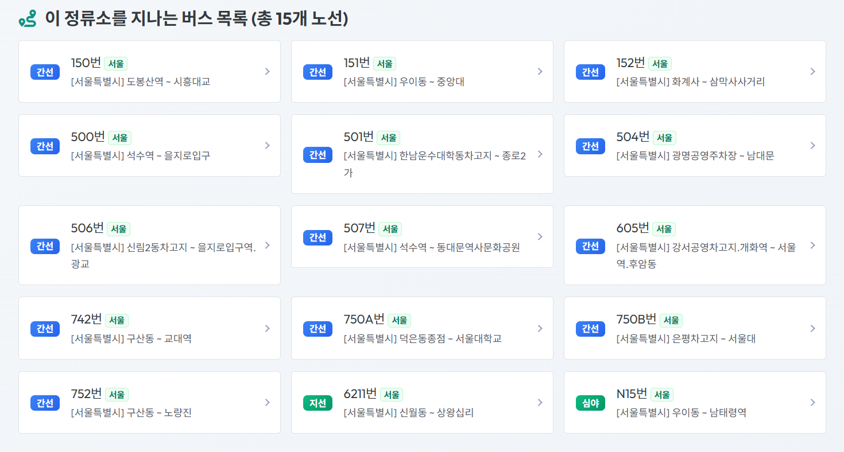The width and height of the screenshot is (844, 452).
Task: Select the 501번 route number
Action: coord(359,137)
